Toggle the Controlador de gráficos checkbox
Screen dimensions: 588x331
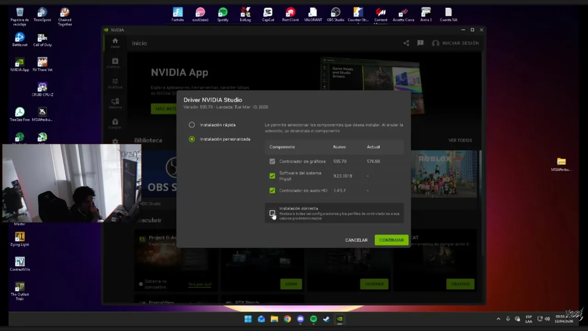272,161
